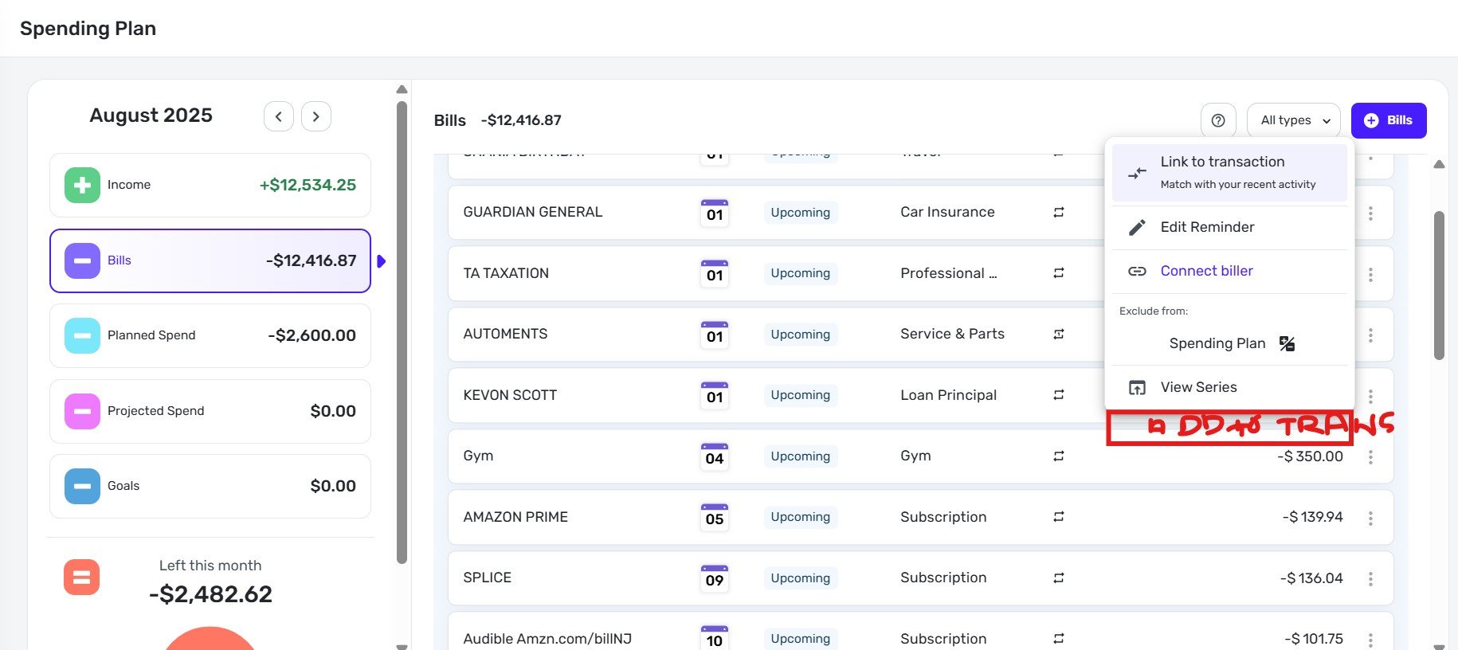The width and height of the screenshot is (1458, 650).
Task: Choose Link to transaction menu option
Action: (x=1229, y=172)
